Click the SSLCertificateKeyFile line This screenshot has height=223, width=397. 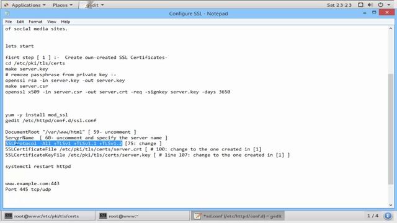point(148,155)
